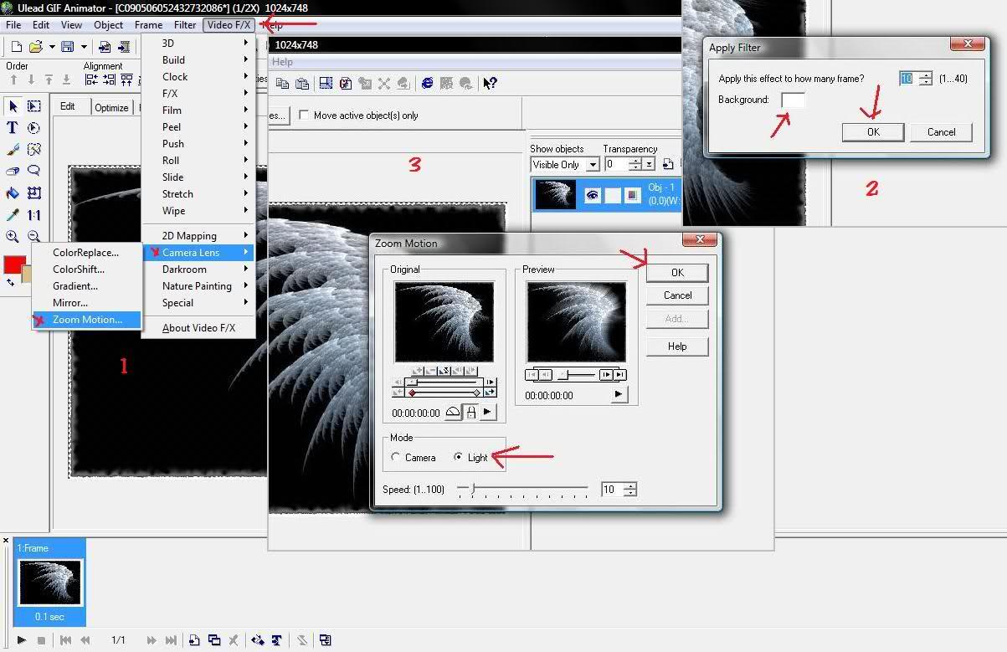Expand the Special submenu
The image size is (1007, 652).
pos(199,302)
